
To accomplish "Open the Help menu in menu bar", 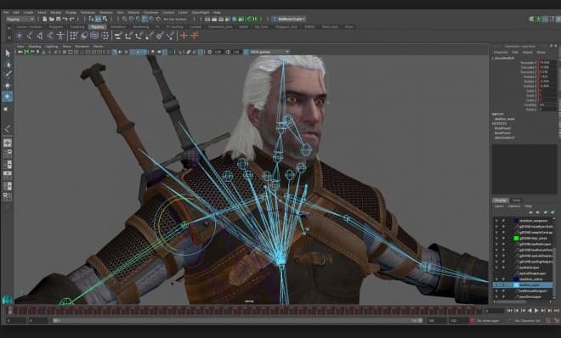I will [217, 13].
